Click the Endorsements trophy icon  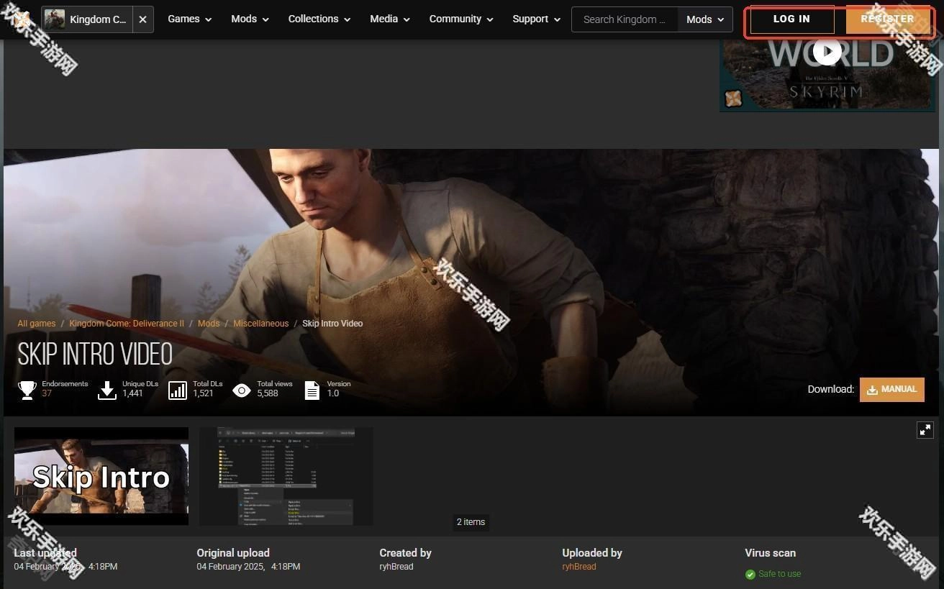click(x=27, y=390)
